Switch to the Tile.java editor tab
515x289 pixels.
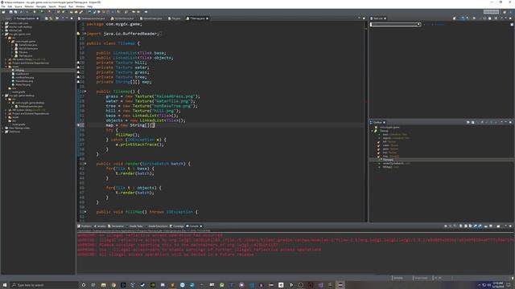[x=175, y=18]
